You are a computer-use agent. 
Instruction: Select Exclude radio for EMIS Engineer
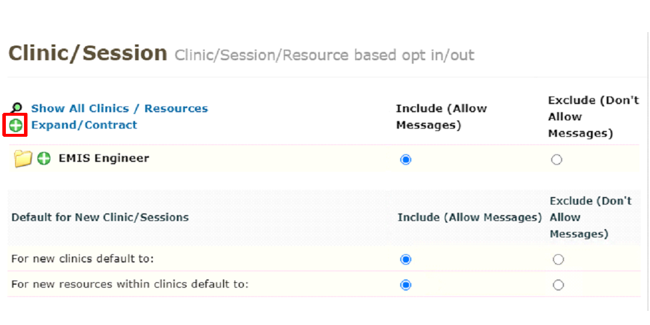point(556,160)
